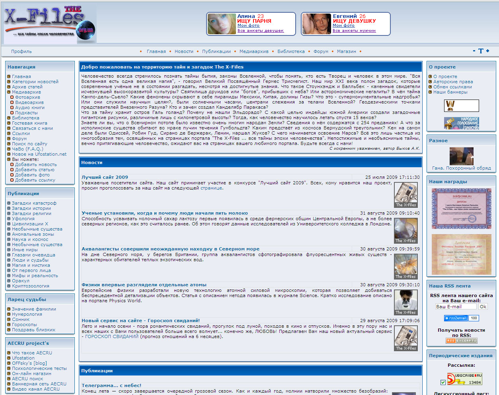Select Фотоархив under Медиаархив
This screenshot has height=395, width=499.
[27, 97]
